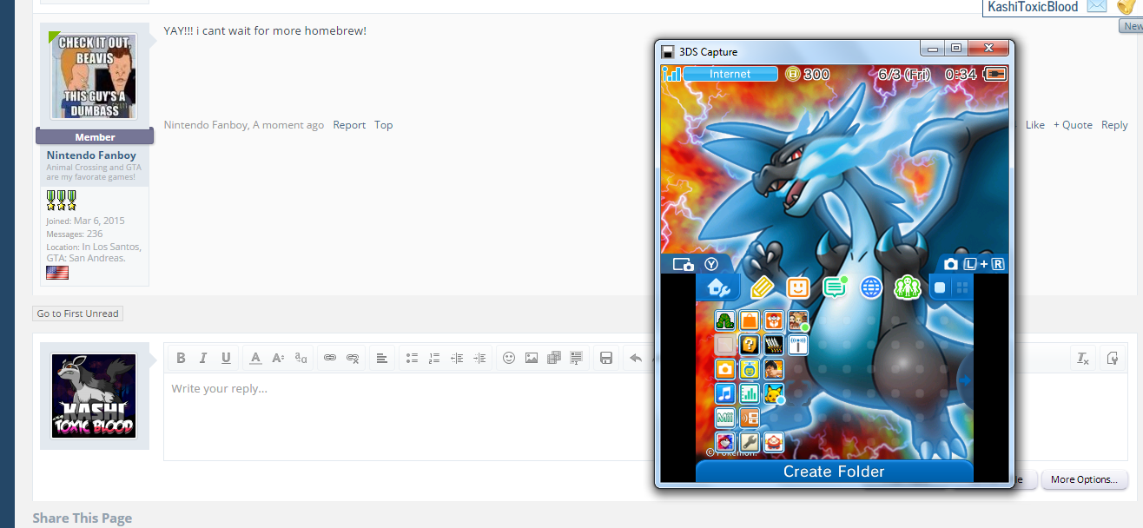The width and height of the screenshot is (1143, 528).
Task: Open the Miiverse green people icon
Action: 908,287
